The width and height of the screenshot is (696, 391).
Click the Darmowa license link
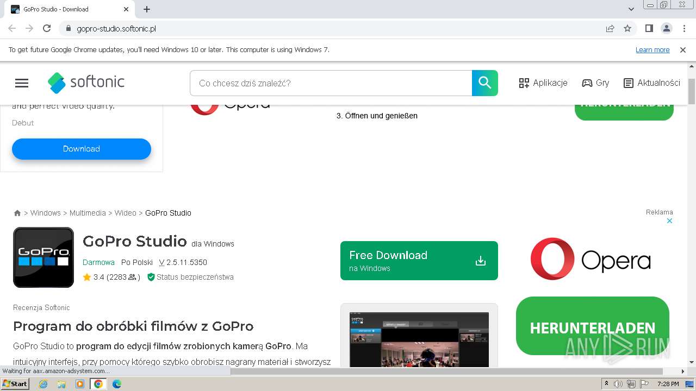[98, 262]
